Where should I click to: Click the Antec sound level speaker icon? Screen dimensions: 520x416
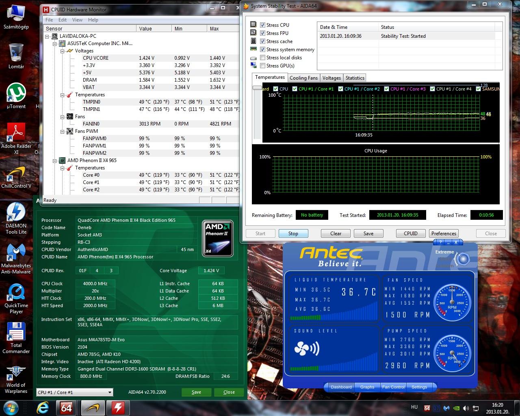pos(306,349)
